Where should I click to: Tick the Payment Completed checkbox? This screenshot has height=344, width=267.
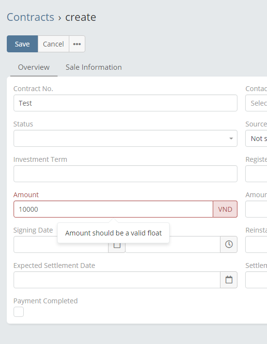18,312
